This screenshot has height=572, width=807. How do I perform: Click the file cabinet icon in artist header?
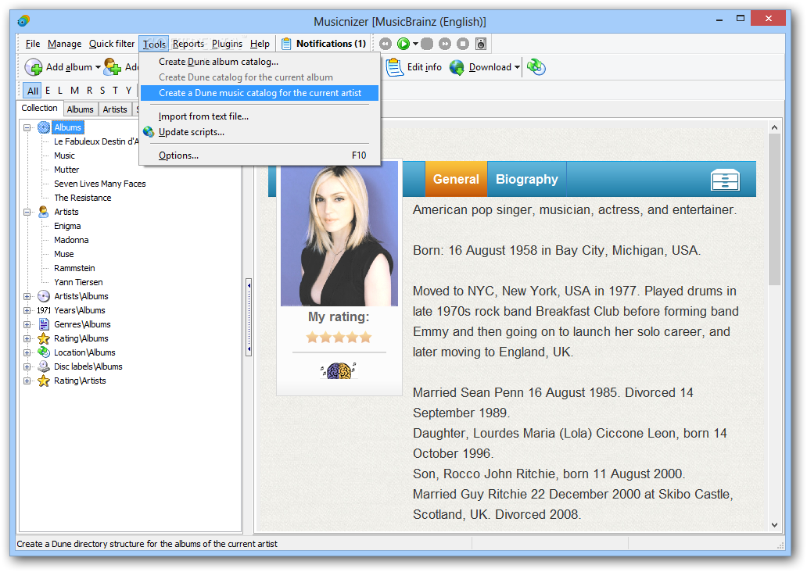coord(725,180)
